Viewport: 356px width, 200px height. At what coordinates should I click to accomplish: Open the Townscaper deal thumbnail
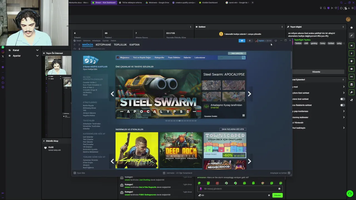tap(225, 145)
